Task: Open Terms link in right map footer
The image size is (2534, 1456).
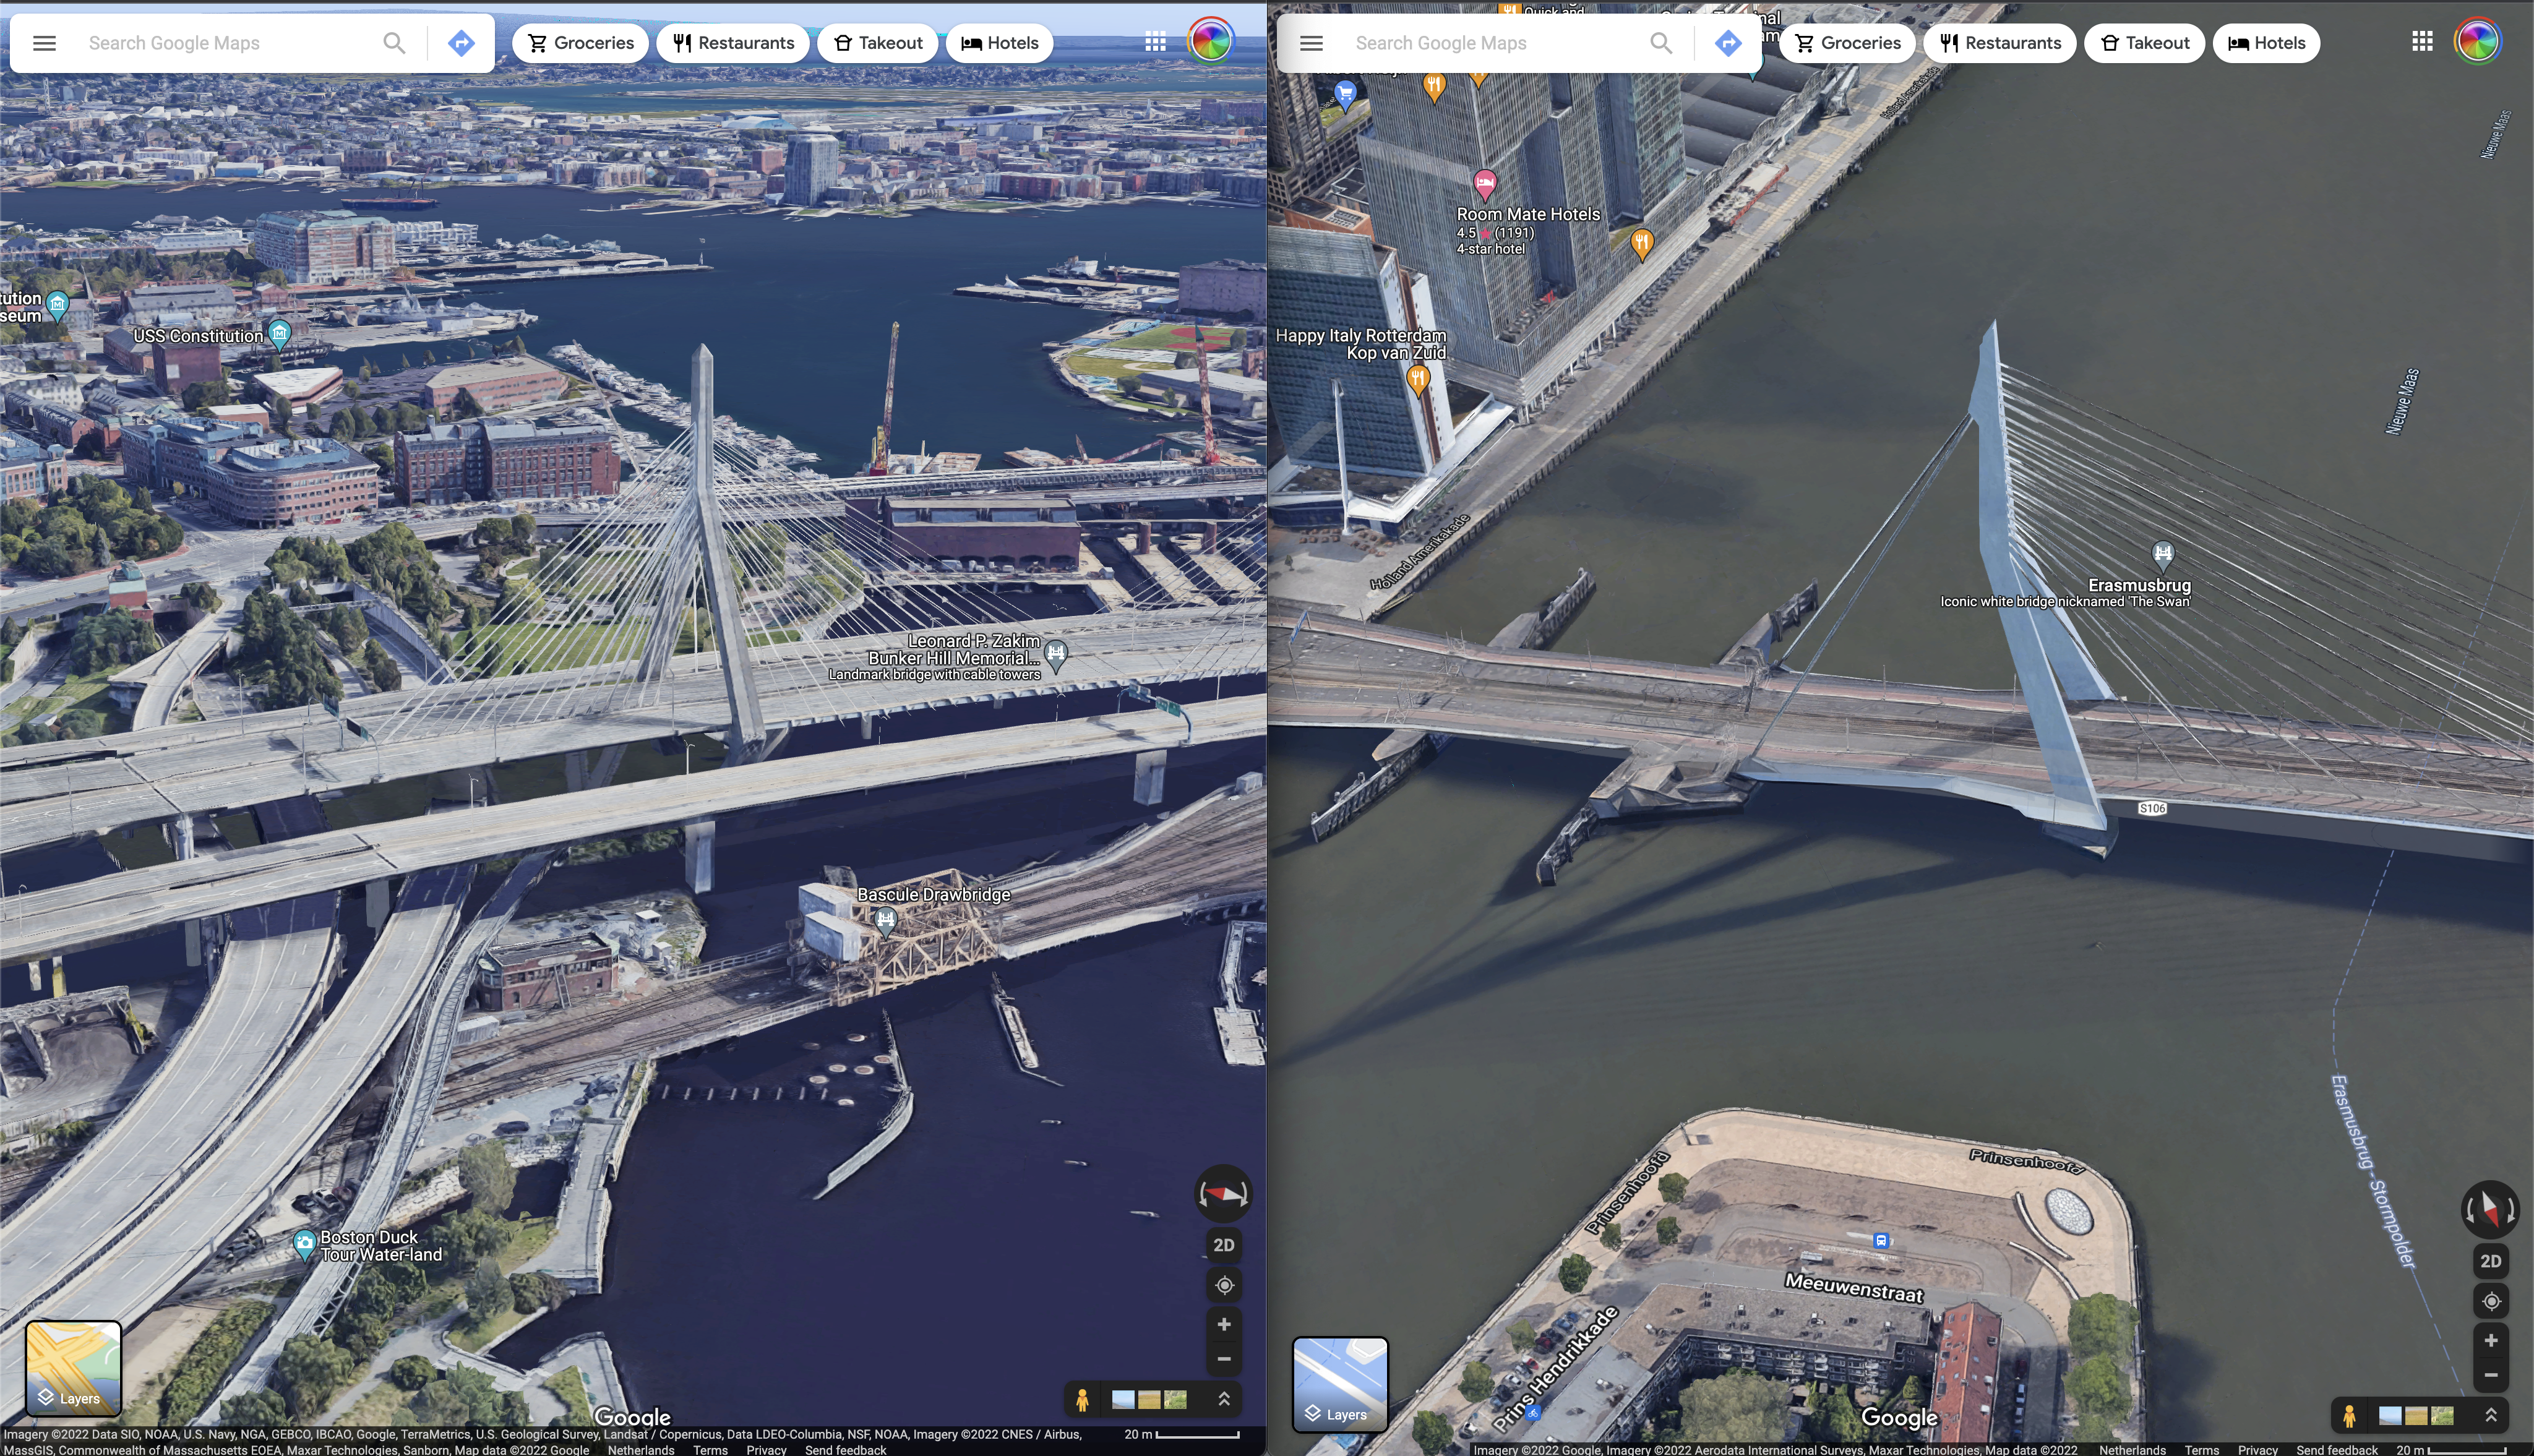Action: coord(2201,1449)
